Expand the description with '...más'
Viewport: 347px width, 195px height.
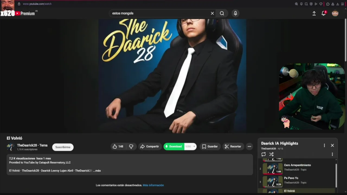(x=97, y=171)
